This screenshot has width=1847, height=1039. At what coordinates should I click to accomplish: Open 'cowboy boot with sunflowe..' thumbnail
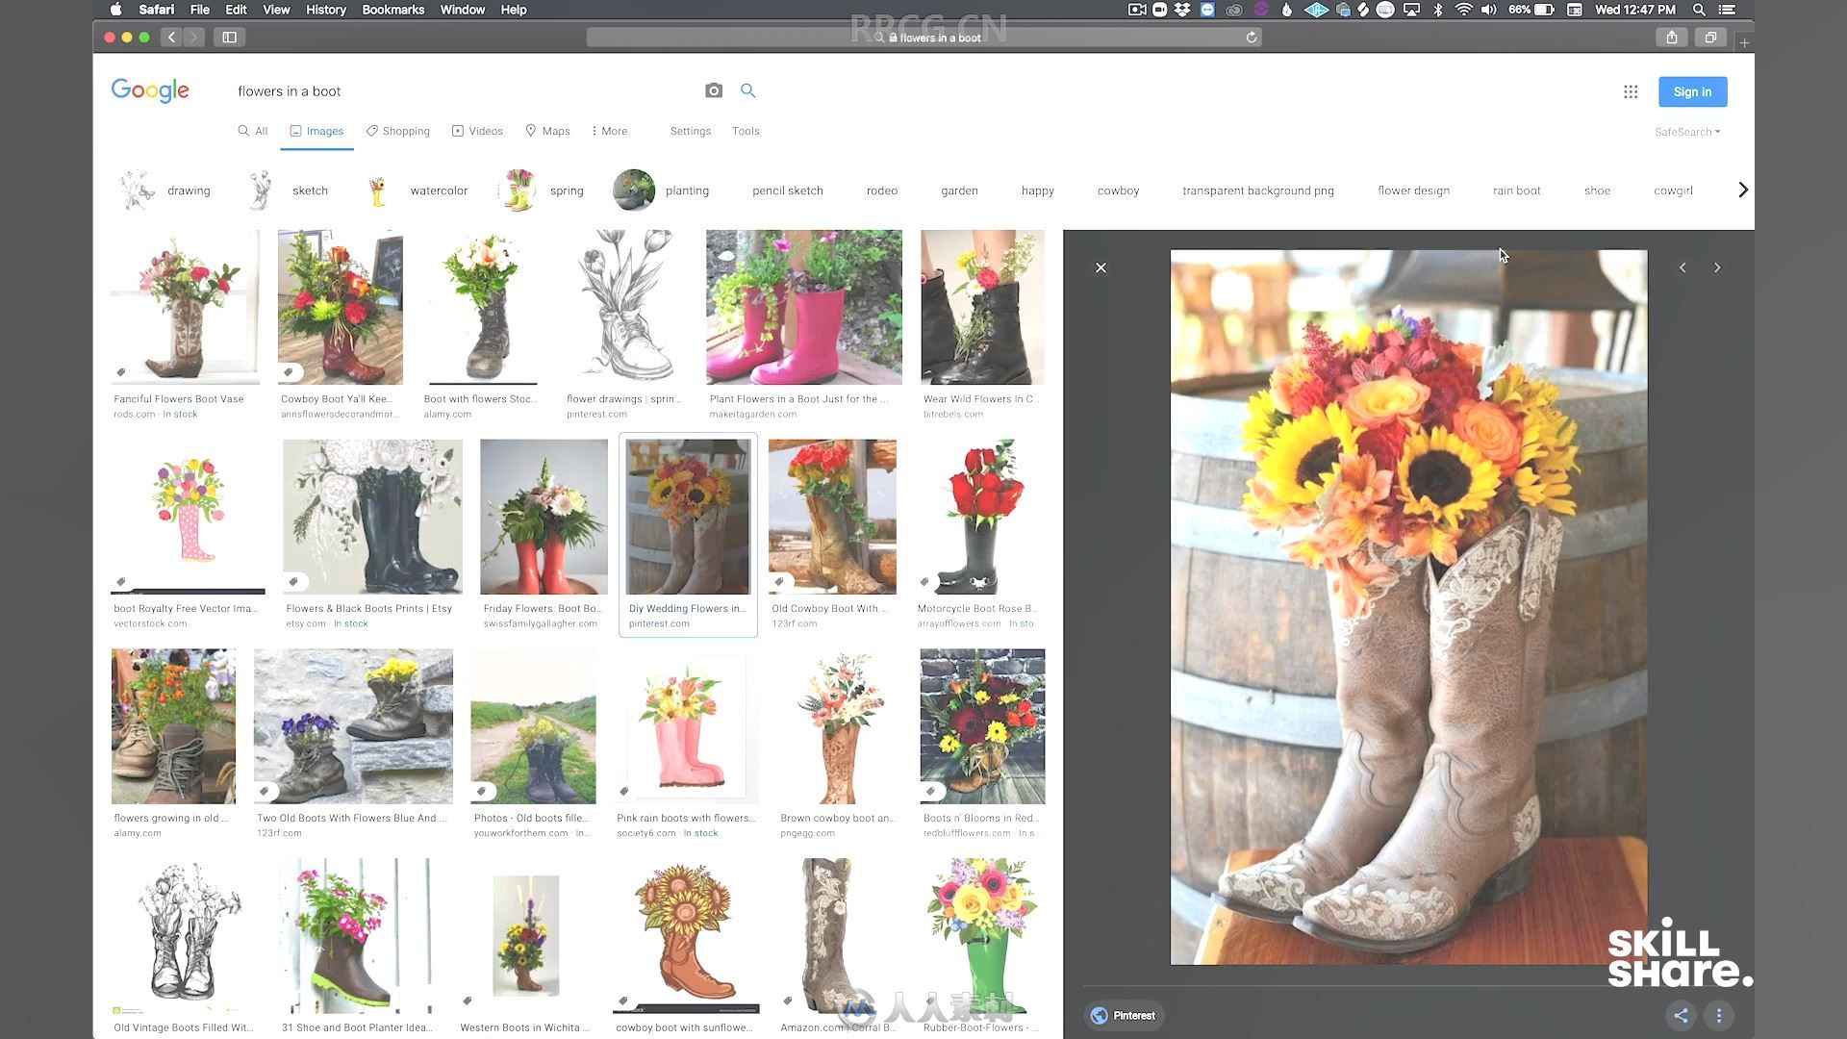pos(686,936)
